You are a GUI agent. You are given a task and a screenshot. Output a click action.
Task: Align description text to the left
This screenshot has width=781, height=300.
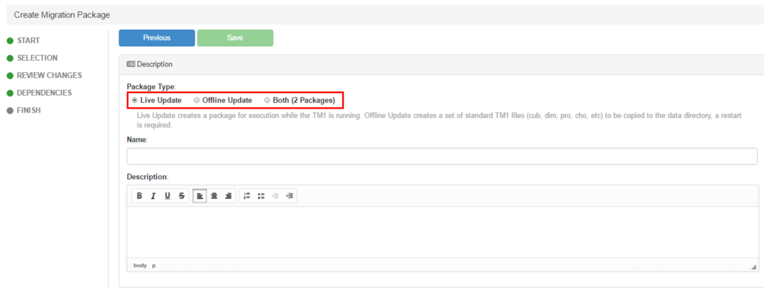click(x=200, y=196)
